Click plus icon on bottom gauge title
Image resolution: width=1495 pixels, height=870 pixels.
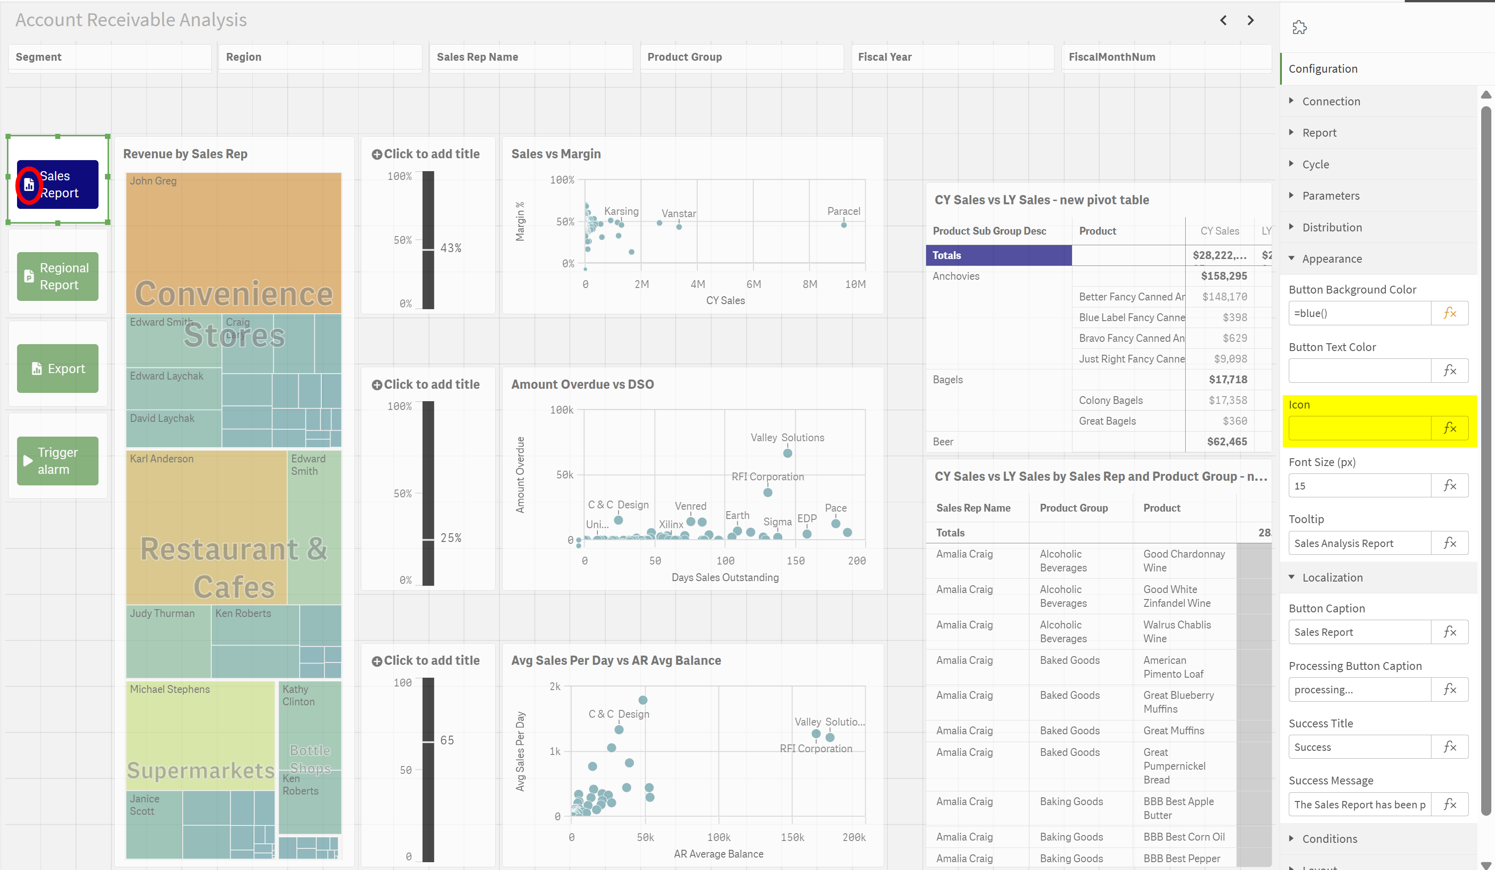[377, 661]
